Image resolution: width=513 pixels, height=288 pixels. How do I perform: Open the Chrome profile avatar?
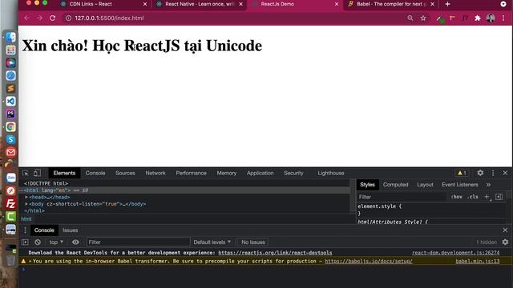[x=491, y=18]
